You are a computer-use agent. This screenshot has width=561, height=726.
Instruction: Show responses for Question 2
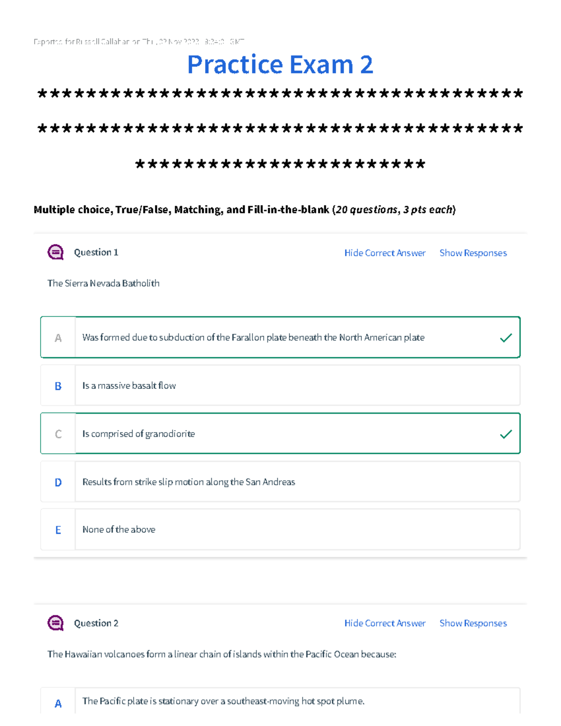click(473, 623)
